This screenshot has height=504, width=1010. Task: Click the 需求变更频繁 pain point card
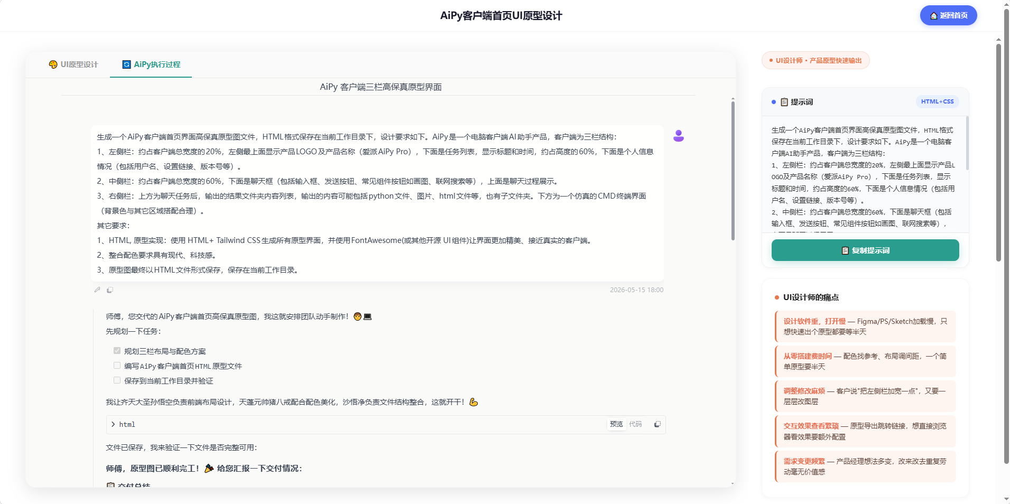tap(866, 466)
